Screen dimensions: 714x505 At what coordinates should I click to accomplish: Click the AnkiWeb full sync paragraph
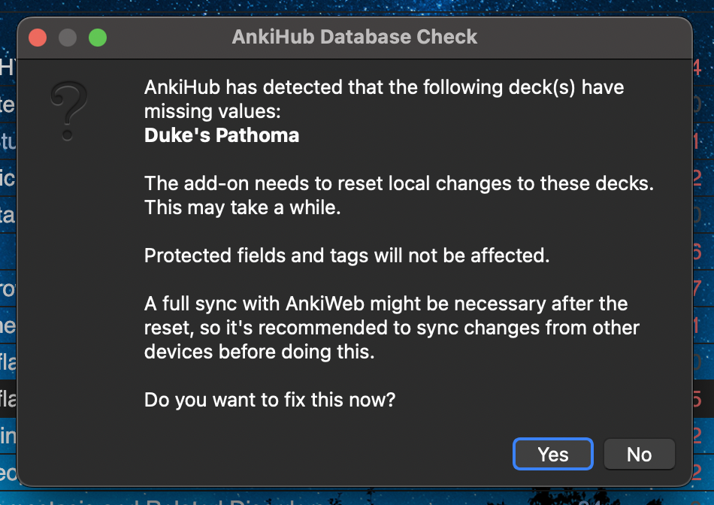pyautogui.click(x=391, y=328)
